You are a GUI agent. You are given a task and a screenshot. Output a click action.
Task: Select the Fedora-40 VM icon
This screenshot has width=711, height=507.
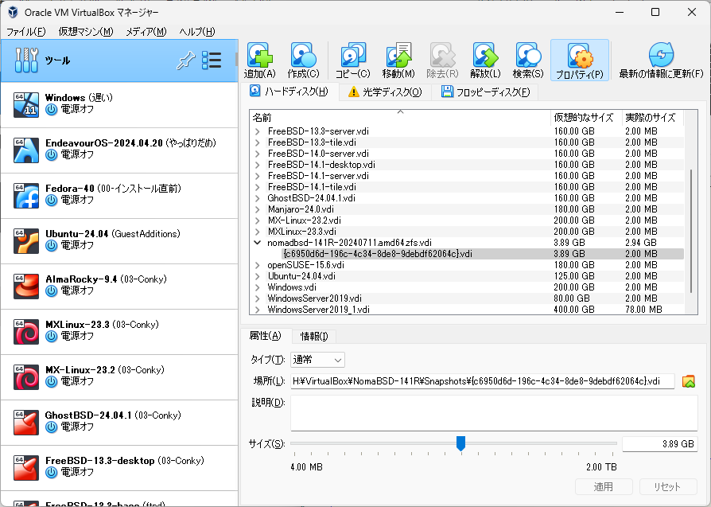pos(25,196)
